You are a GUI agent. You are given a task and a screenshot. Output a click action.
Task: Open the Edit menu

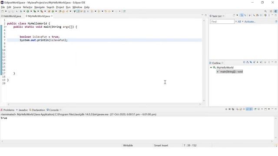pos(9,7)
